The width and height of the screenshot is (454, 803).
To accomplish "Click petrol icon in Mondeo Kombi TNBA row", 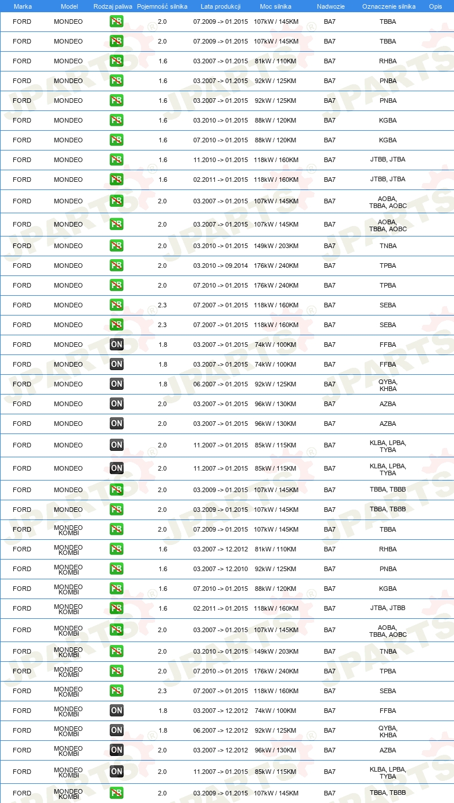I will tap(117, 651).
